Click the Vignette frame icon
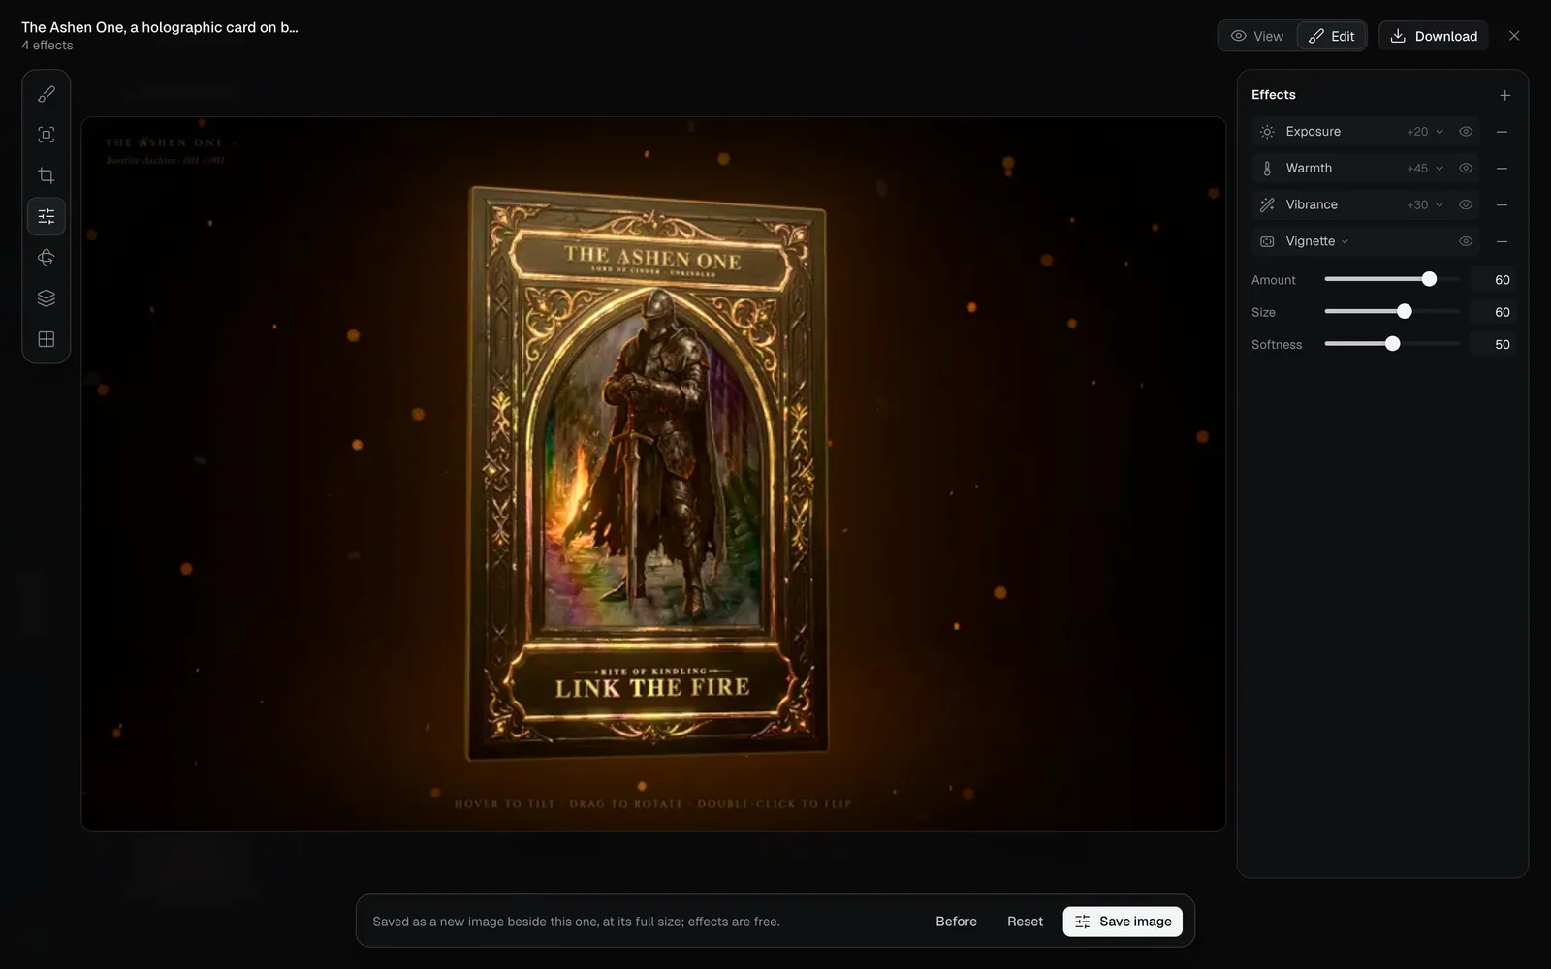 click(1267, 241)
